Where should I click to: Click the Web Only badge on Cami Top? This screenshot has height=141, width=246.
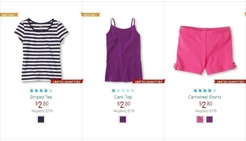pos(91,15)
